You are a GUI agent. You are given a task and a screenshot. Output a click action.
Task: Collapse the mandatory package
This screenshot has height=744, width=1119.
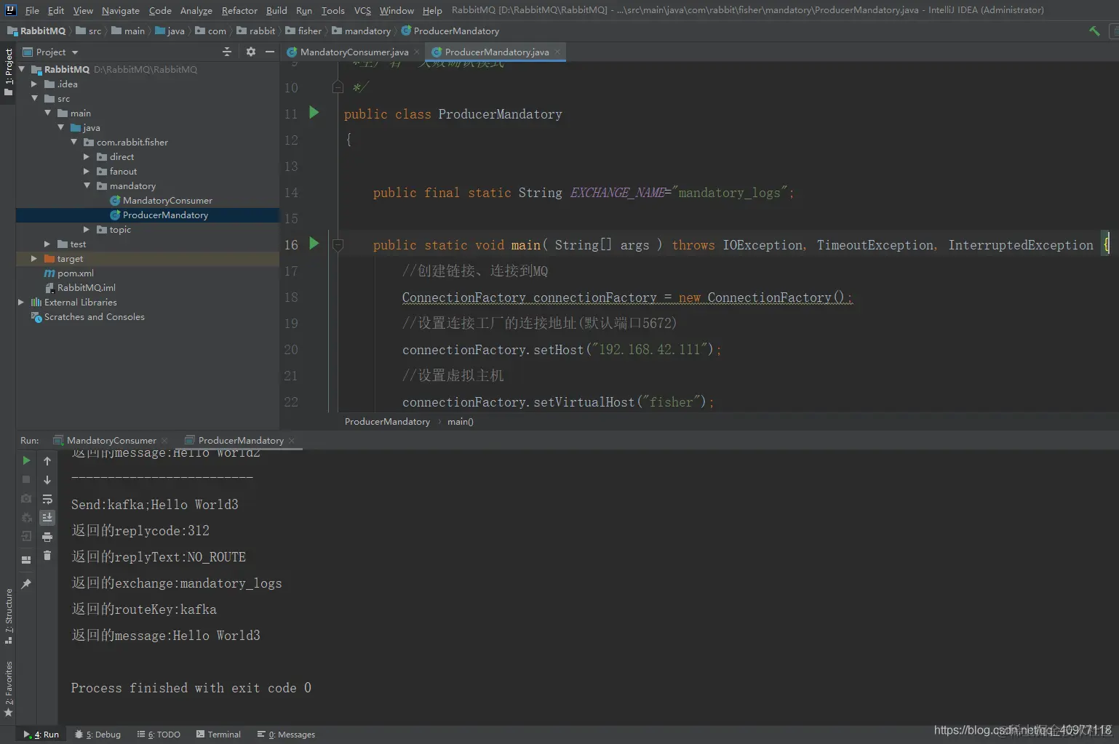pos(87,185)
